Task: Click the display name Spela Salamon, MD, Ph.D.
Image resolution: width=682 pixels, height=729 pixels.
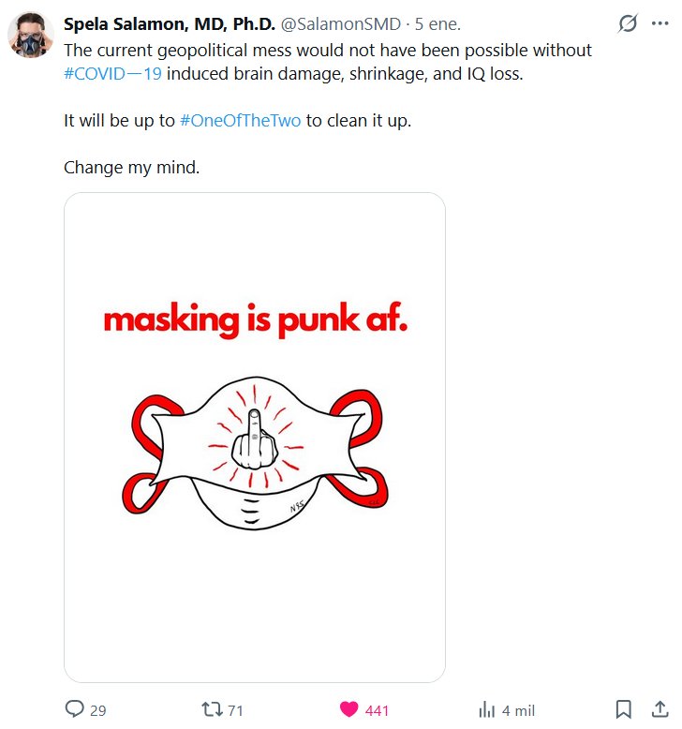Action: (x=169, y=23)
